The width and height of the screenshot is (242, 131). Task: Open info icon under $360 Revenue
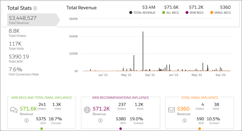click(x=185, y=120)
